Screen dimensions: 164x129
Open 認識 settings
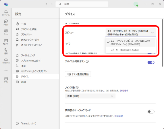36,82
